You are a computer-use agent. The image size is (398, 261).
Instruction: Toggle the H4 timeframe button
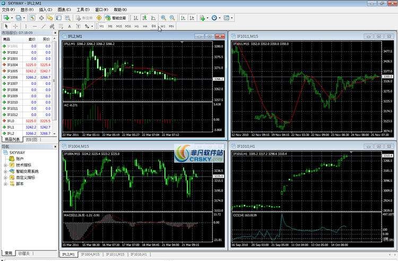tap(145, 26)
